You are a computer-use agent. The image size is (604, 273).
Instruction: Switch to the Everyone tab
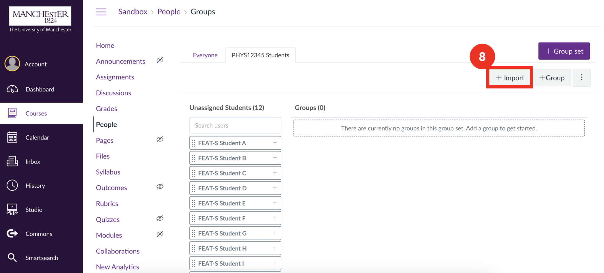pyautogui.click(x=205, y=55)
